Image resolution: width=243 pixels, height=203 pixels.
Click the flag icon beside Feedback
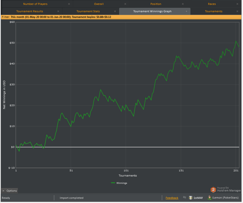(x=184, y=197)
